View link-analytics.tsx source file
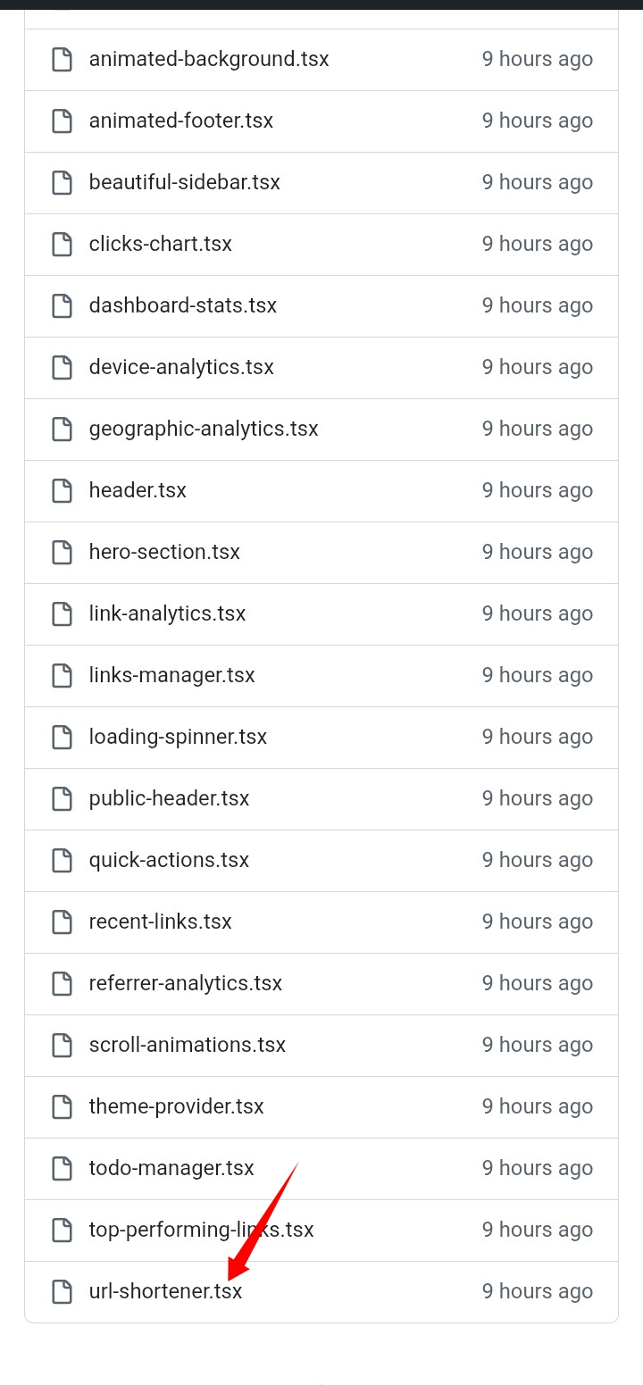 [167, 613]
